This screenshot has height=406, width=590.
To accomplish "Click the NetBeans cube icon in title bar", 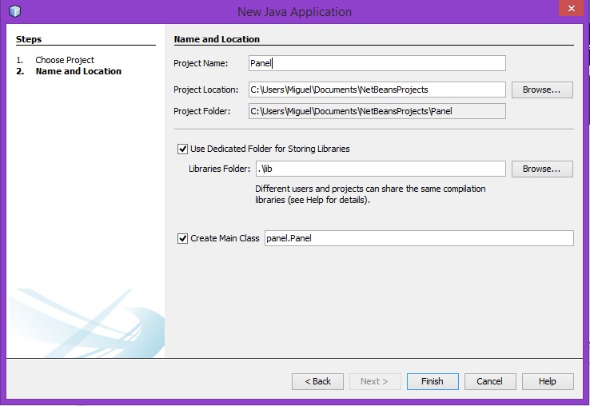I will pos(14,11).
